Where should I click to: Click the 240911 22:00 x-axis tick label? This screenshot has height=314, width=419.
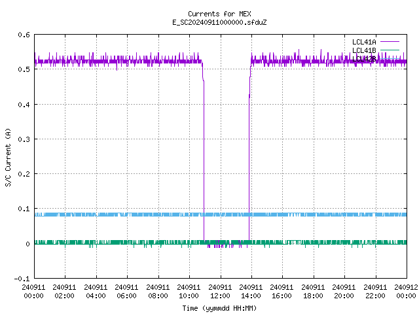375,292
